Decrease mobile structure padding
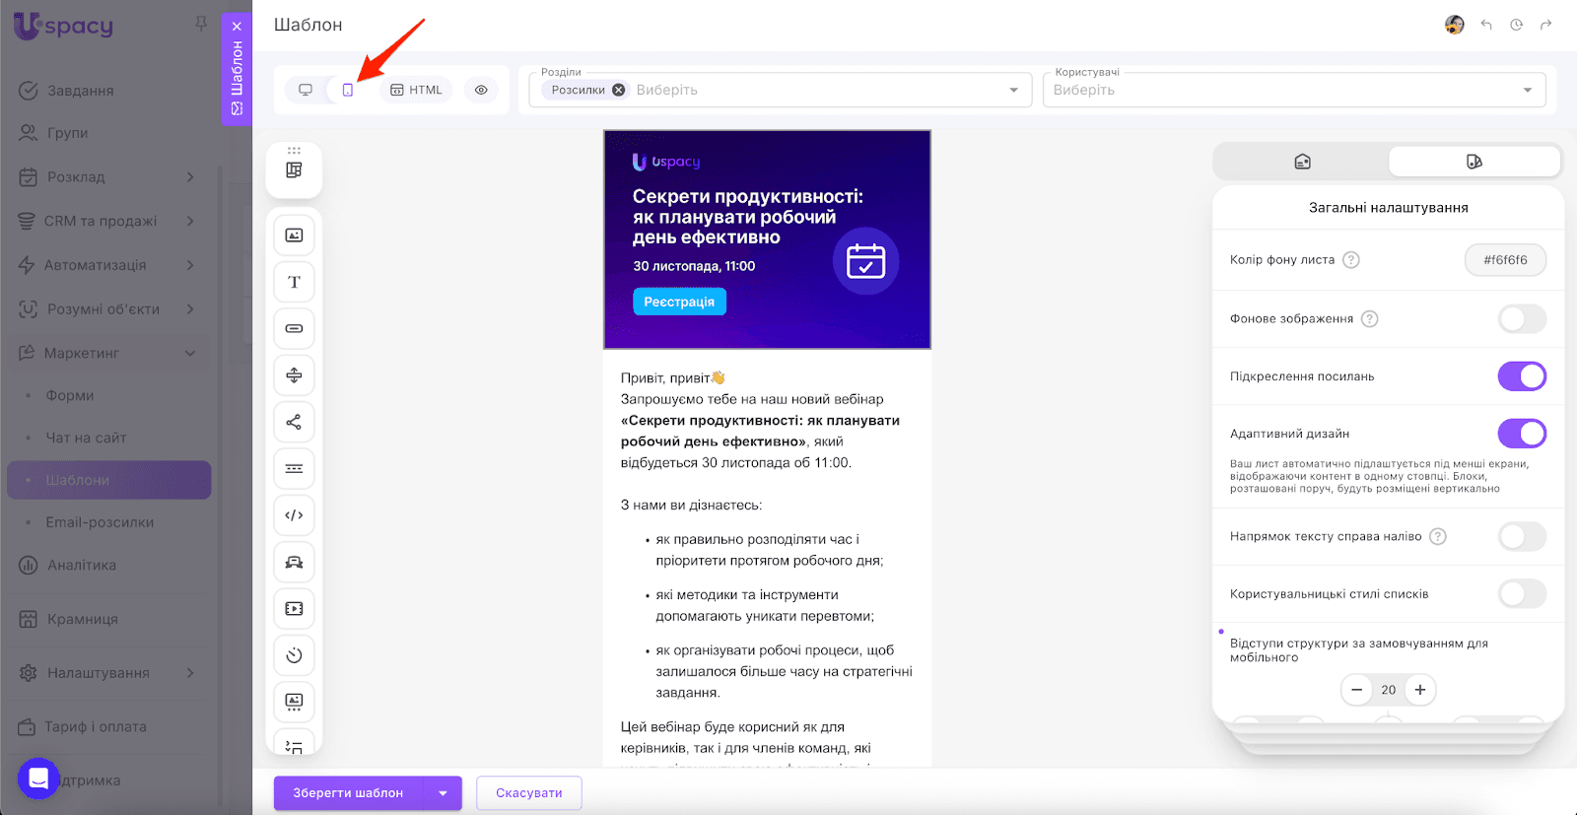Screen dimensions: 1577x815 click(1357, 690)
